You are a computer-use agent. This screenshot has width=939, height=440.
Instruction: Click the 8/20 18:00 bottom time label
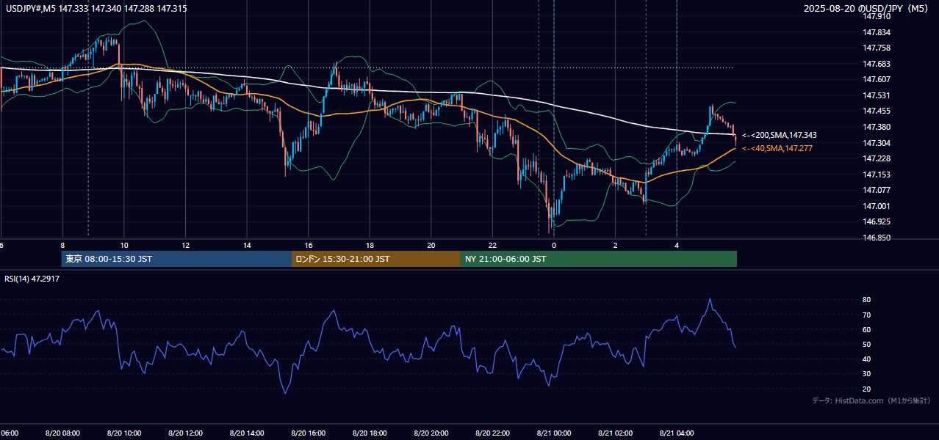(x=370, y=433)
